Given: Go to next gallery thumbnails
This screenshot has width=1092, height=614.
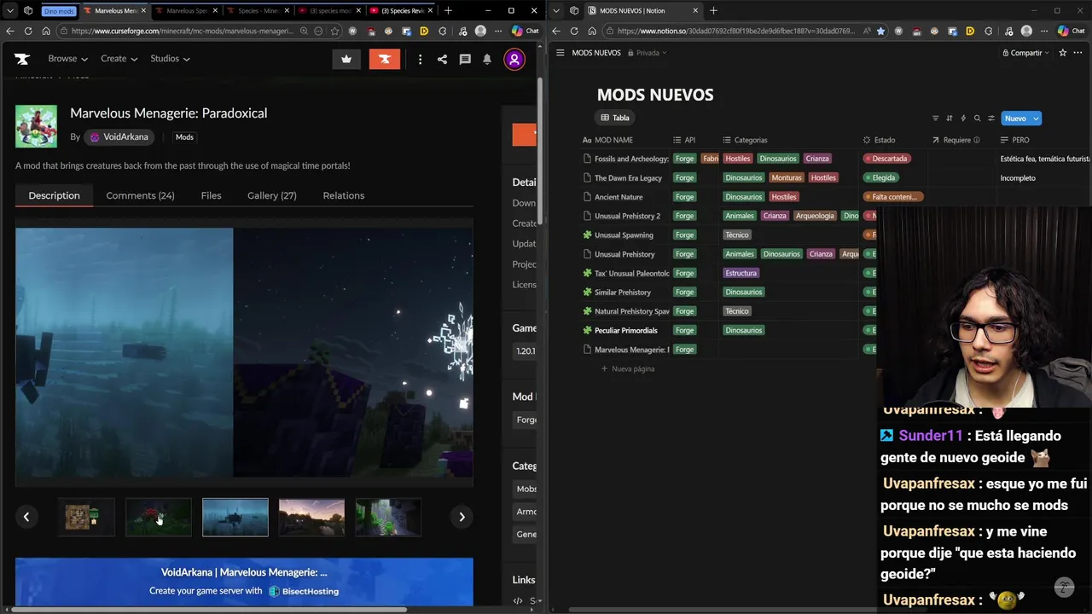Looking at the screenshot, I should (462, 517).
